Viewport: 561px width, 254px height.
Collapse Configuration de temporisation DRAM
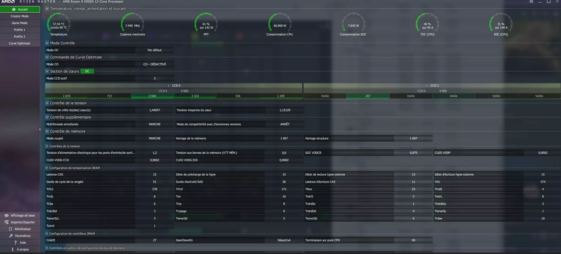(47, 168)
